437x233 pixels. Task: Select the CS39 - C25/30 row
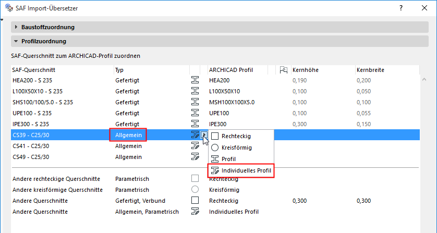pyautogui.click(x=215, y=135)
